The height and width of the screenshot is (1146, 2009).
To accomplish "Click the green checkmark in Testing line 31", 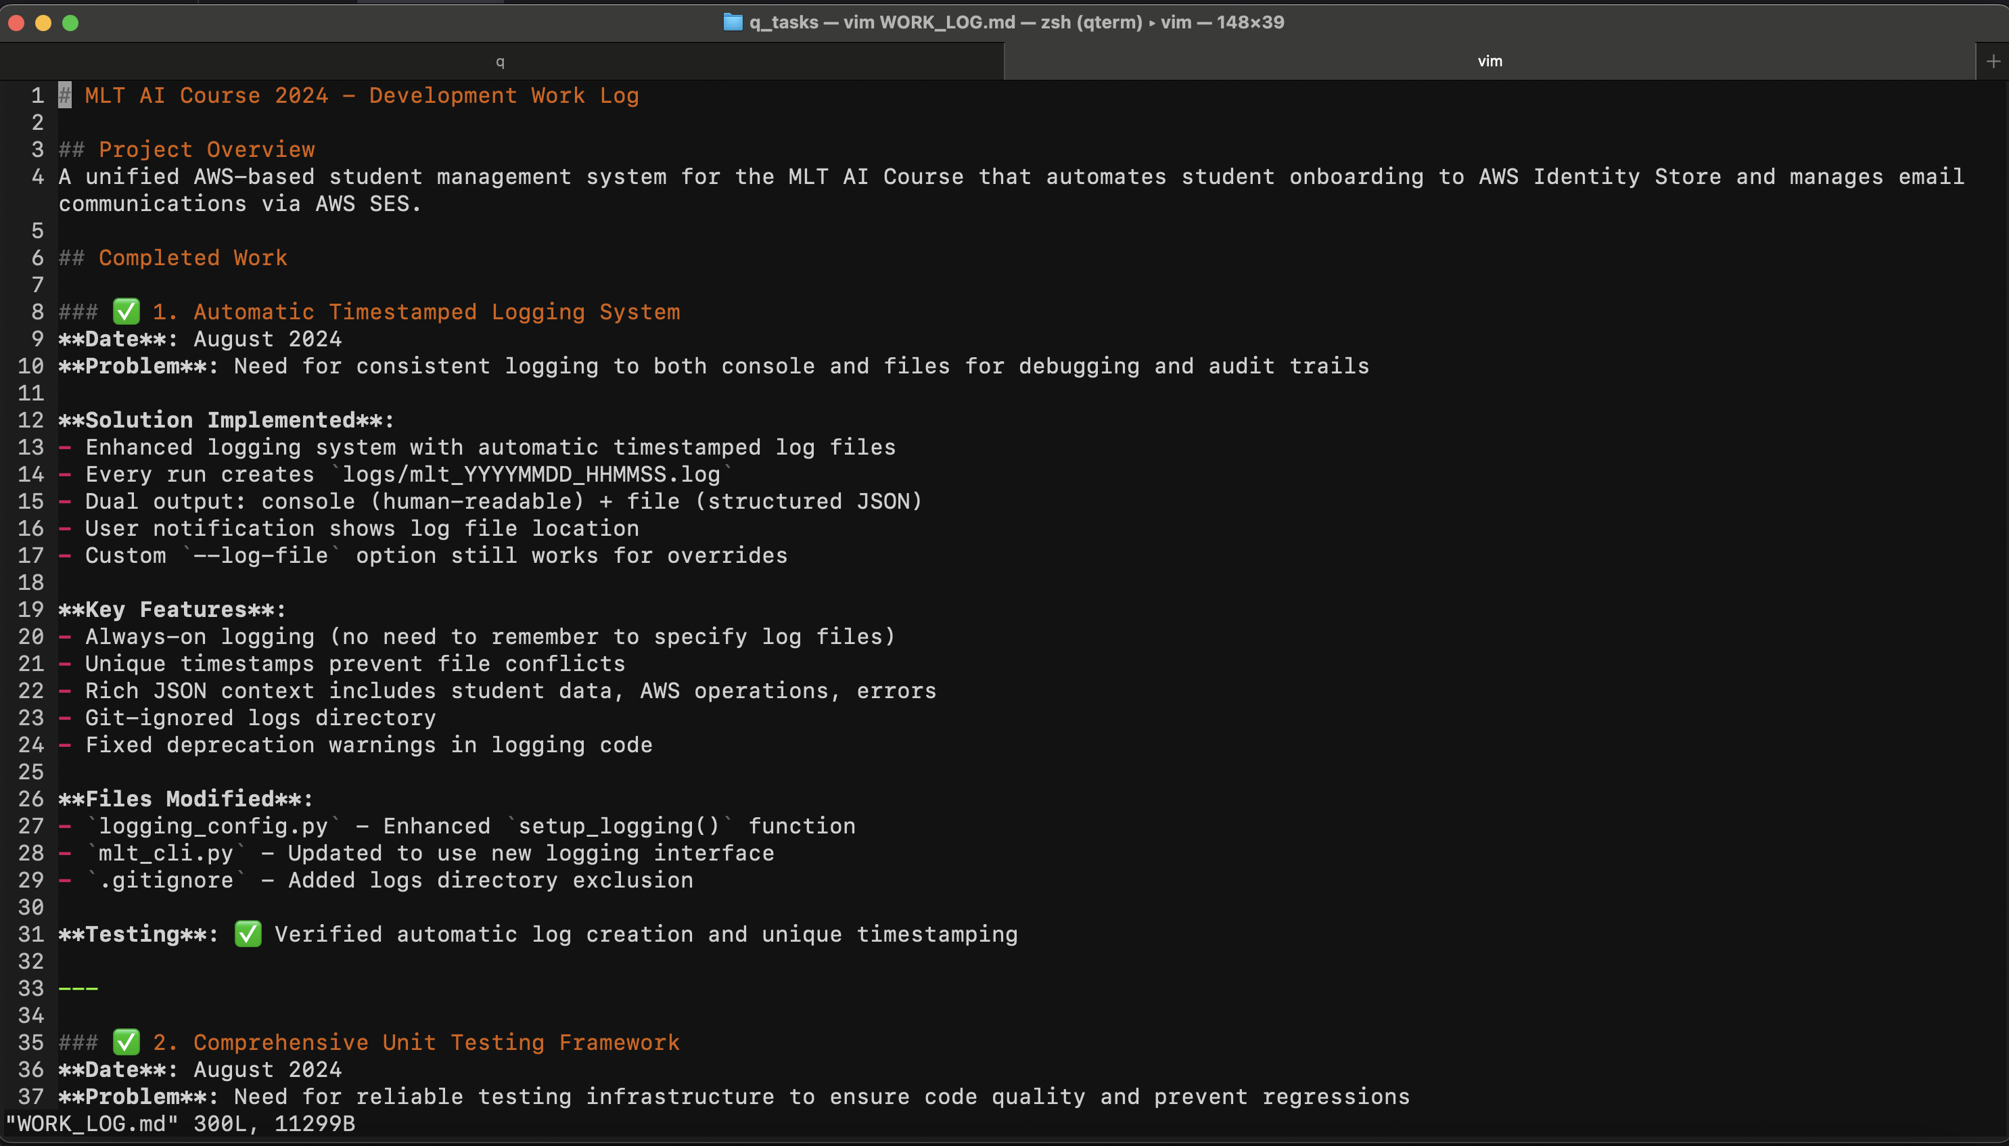I will coord(248,934).
